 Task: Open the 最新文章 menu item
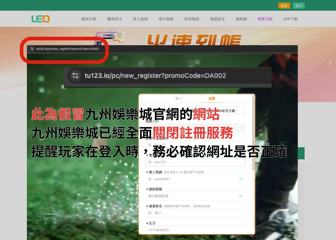(x=89, y=19)
